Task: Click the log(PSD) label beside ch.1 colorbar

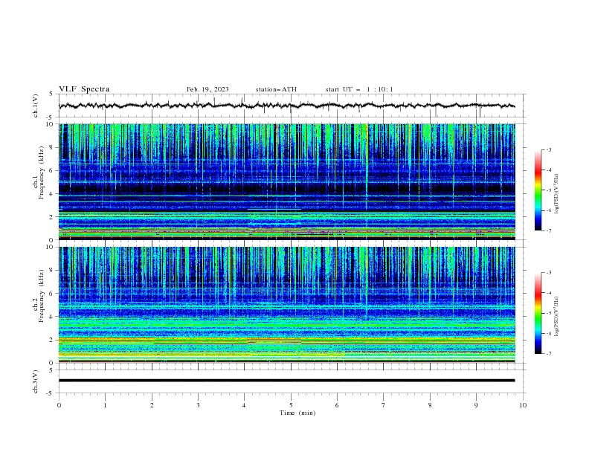Action: point(557,194)
